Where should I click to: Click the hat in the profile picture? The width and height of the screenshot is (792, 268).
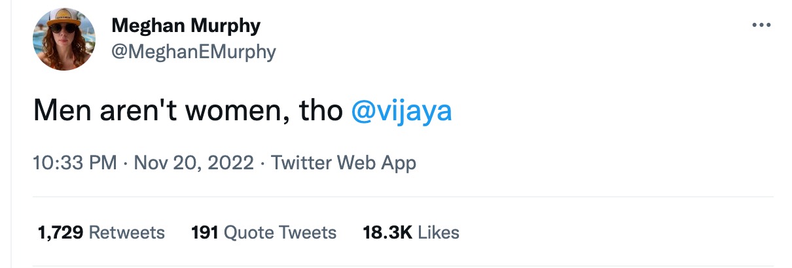coord(63,17)
